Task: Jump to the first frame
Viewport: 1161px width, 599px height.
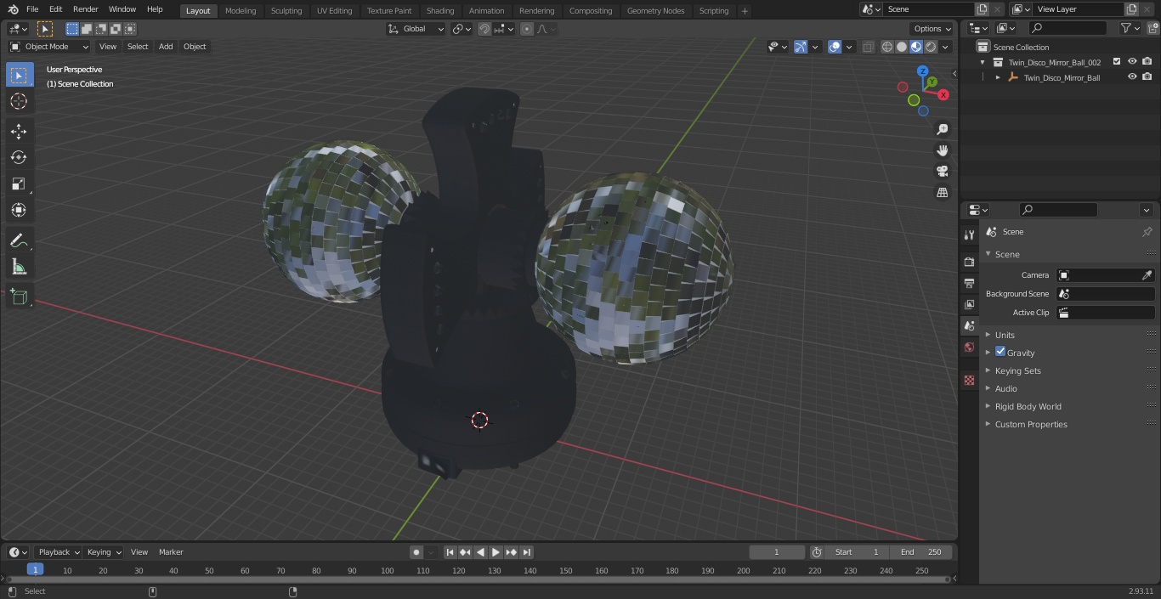Action: [x=450, y=552]
